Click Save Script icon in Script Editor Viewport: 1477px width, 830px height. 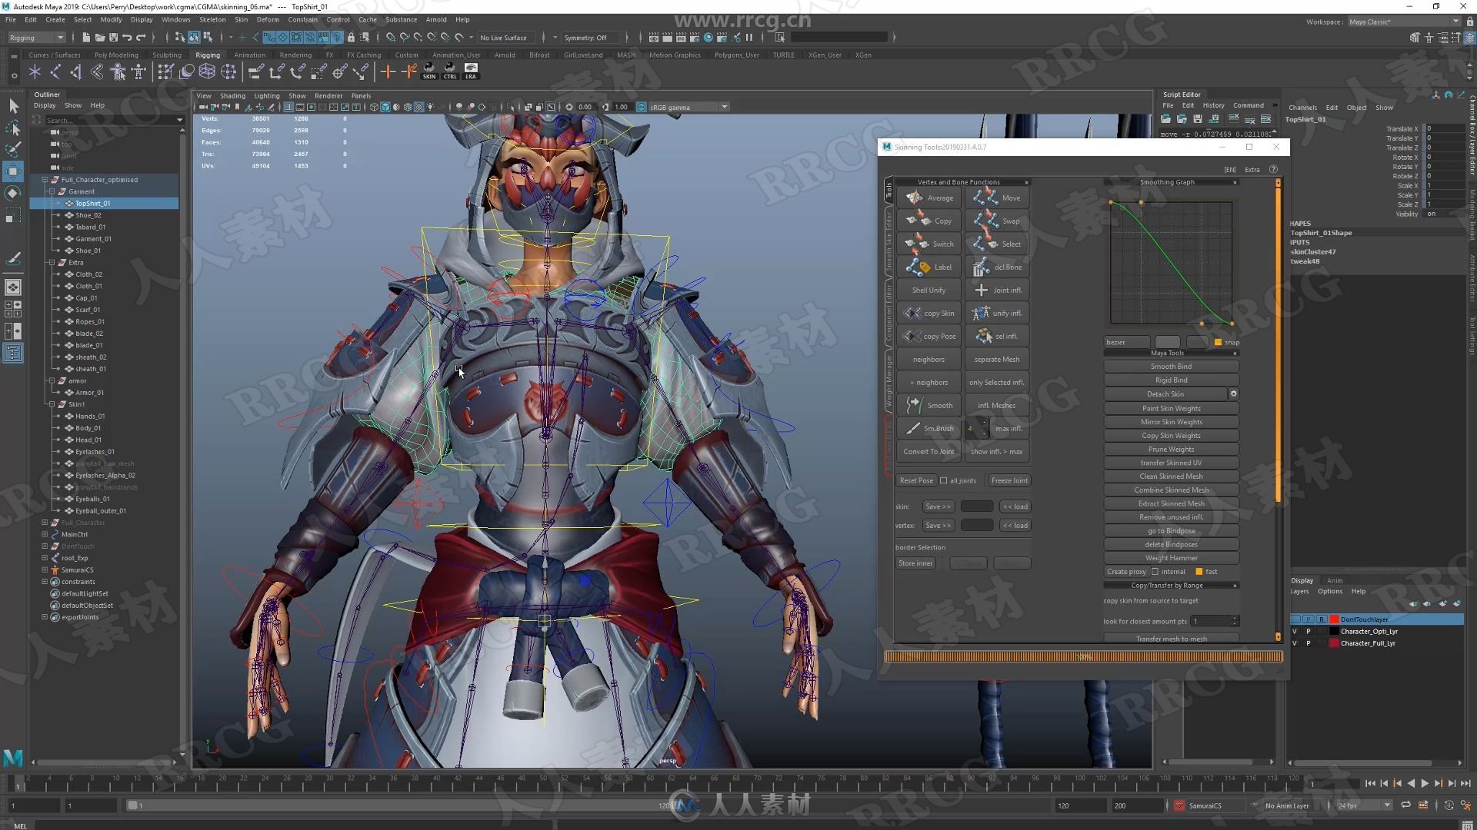(x=1197, y=119)
